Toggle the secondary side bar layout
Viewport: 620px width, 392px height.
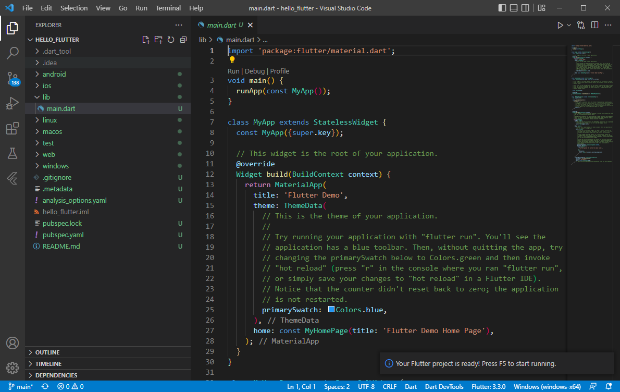(525, 8)
